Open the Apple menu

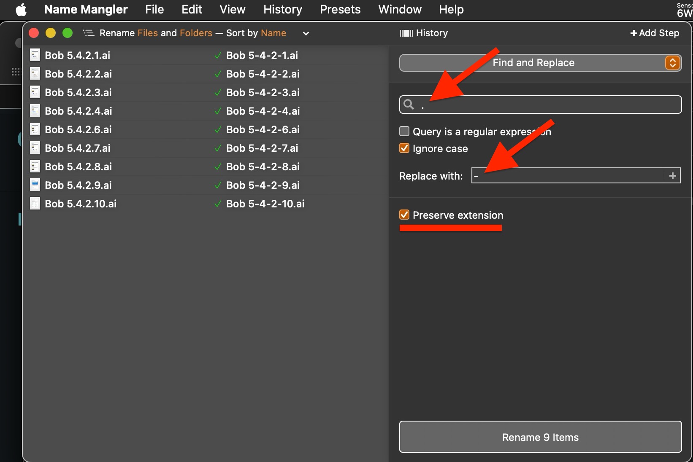click(21, 9)
